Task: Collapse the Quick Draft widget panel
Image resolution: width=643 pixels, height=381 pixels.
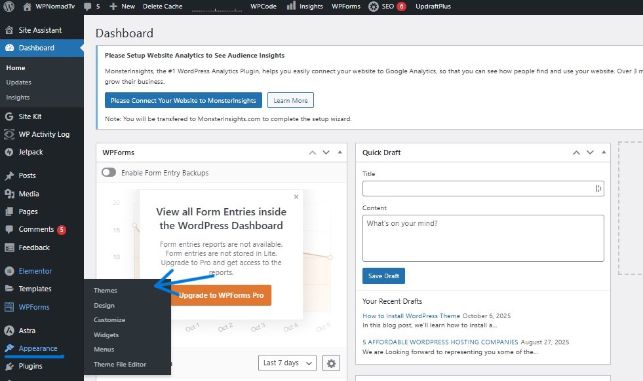Action: pyautogui.click(x=604, y=153)
